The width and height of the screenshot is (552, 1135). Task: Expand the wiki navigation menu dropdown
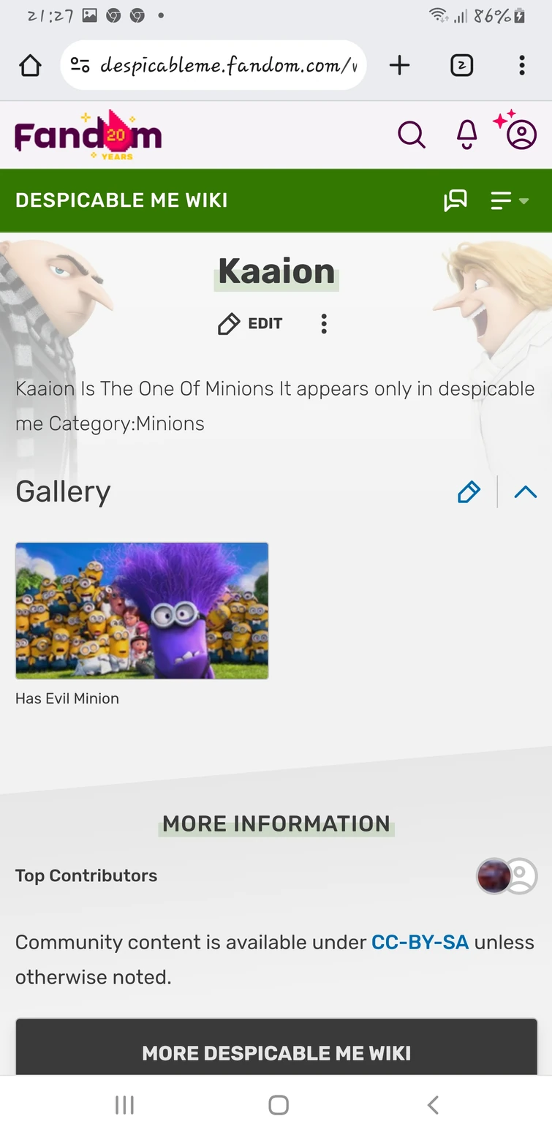pos(510,200)
